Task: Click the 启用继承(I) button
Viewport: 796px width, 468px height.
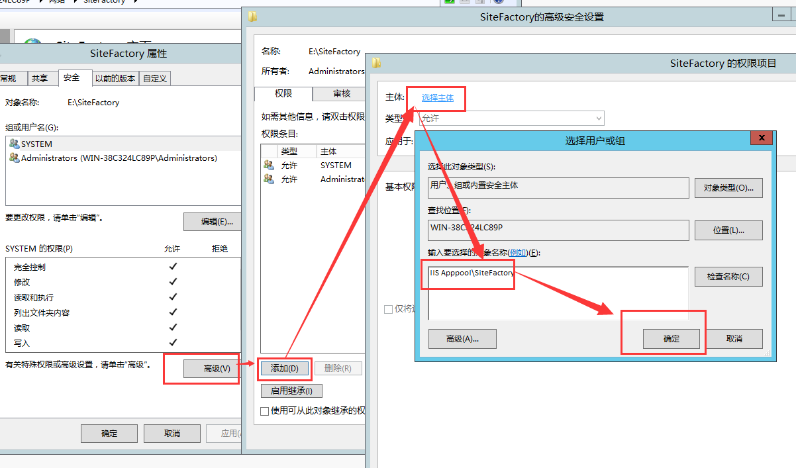Action: (x=291, y=391)
